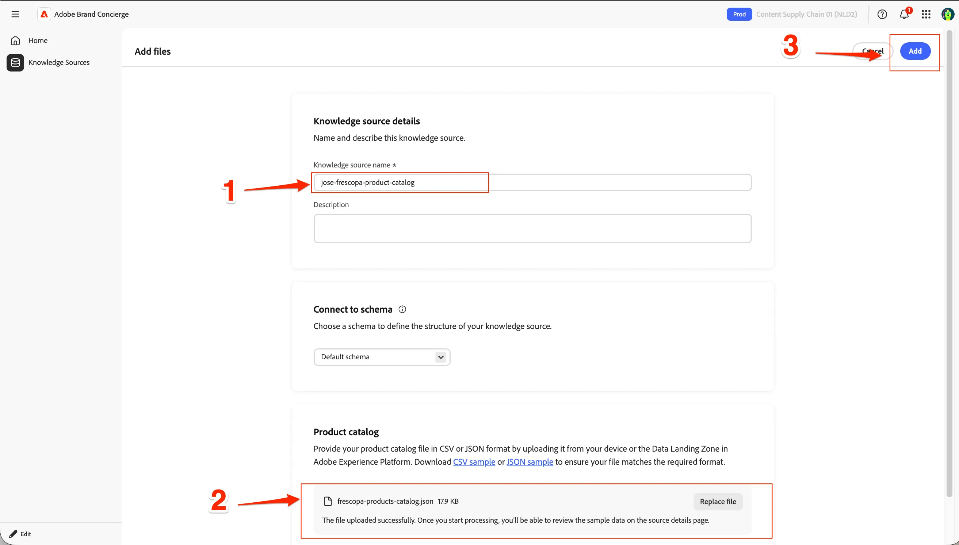Click the Edit pencil icon

pyautogui.click(x=13, y=534)
